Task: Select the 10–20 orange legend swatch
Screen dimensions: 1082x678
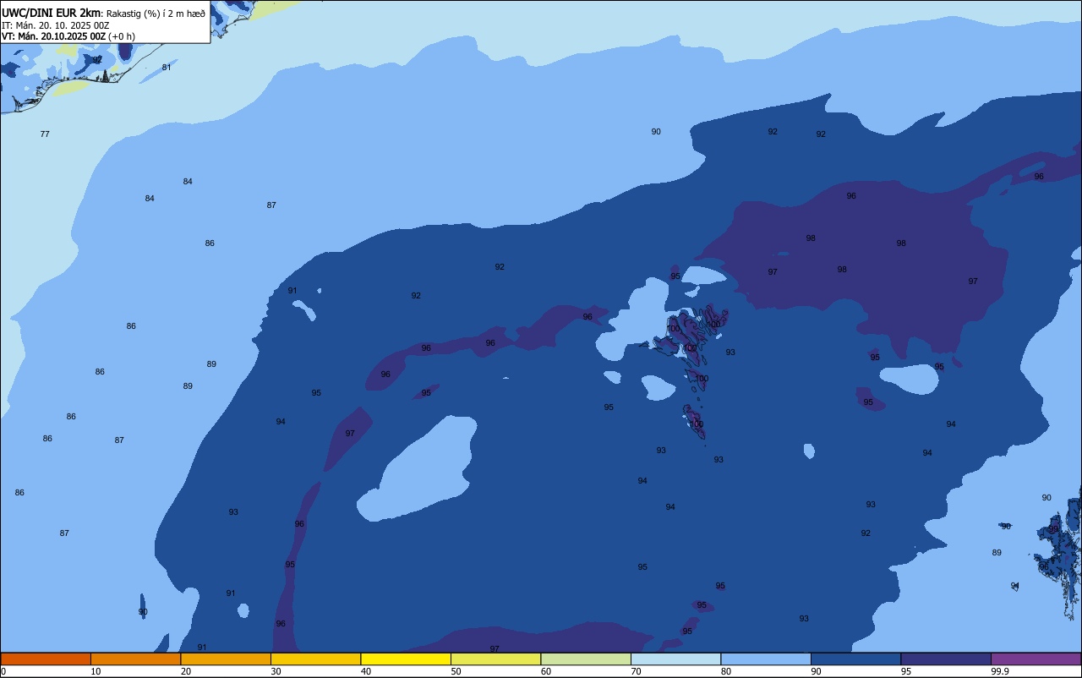Action: pyautogui.click(x=135, y=659)
